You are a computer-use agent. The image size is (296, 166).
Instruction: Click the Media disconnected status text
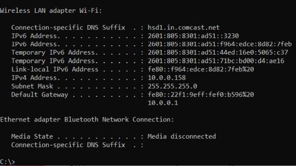(182, 136)
